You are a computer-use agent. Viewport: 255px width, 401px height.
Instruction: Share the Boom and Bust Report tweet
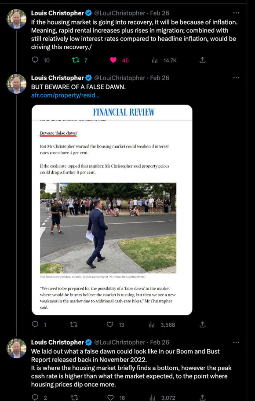(202, 397)
